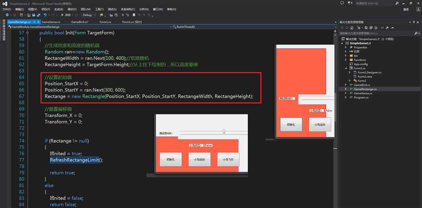Click 小鸟飞行 button in the lower game form

228,159
